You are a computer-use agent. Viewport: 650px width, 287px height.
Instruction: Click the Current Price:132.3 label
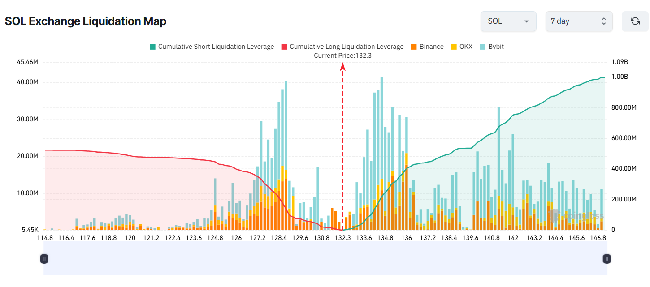[x=343, y=56]
